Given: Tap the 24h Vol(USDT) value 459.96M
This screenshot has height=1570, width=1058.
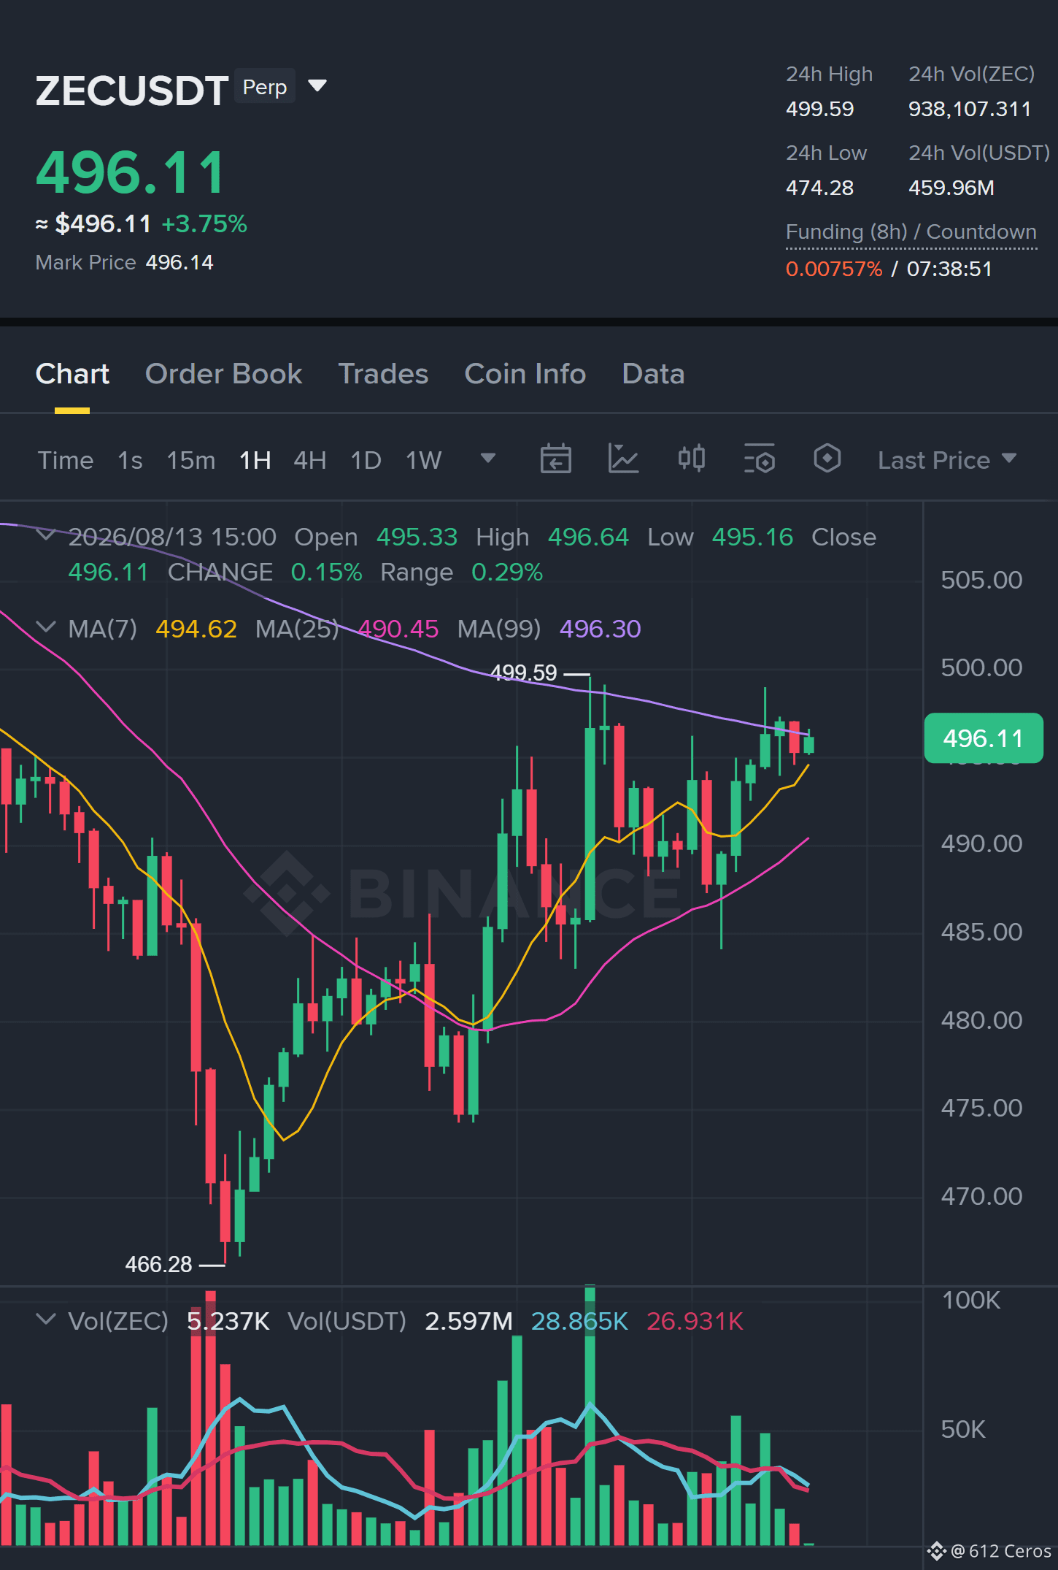Looking at the screenshot, I should pyautogui.click(x=951, y=188).
